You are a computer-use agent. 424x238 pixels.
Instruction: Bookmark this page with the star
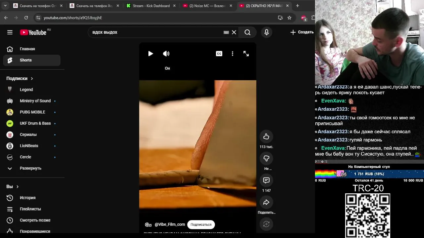click(290, 18)
